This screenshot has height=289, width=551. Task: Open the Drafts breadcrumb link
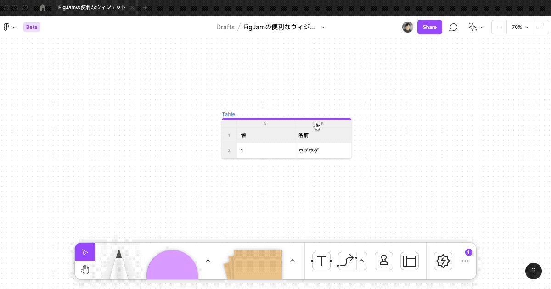[225, 27]
